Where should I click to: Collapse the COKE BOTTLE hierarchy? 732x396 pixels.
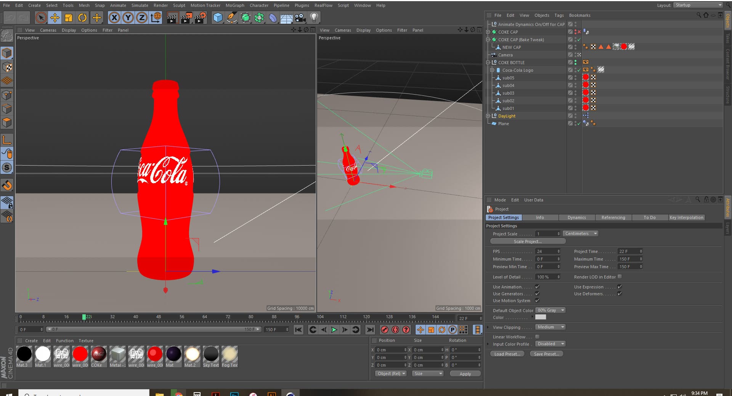click(488, 63)
